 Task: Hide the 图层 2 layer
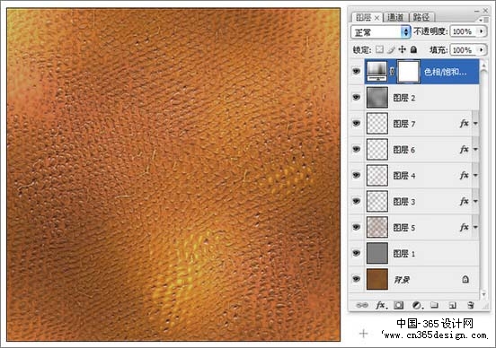click(x=356, y=97)
